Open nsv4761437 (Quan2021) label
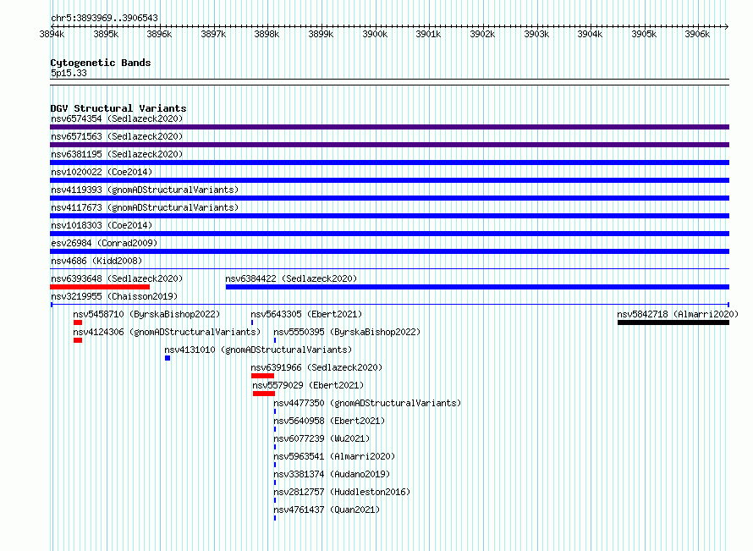This screenshot has width=753, height=551. click(327, 510)
